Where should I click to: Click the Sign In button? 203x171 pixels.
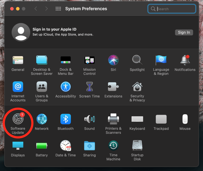click(x=184, y=32)
